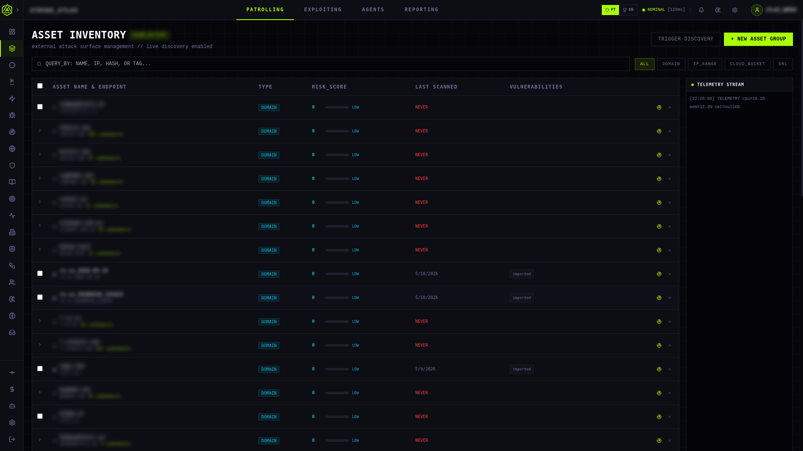Open the globe icon in the sidebar
This screenshot has height=451, width=803.
(x=12, y=149)
